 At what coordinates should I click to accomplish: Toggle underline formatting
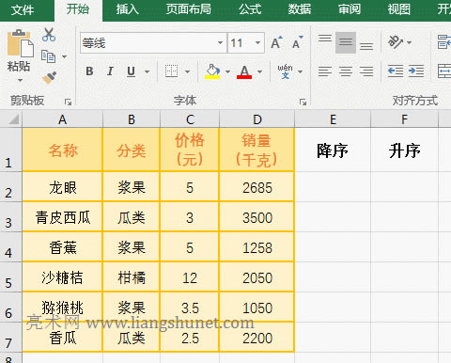(x=132, y=71)
